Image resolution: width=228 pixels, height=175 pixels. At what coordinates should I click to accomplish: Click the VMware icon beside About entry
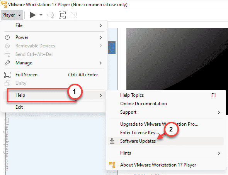coord(112,165)
